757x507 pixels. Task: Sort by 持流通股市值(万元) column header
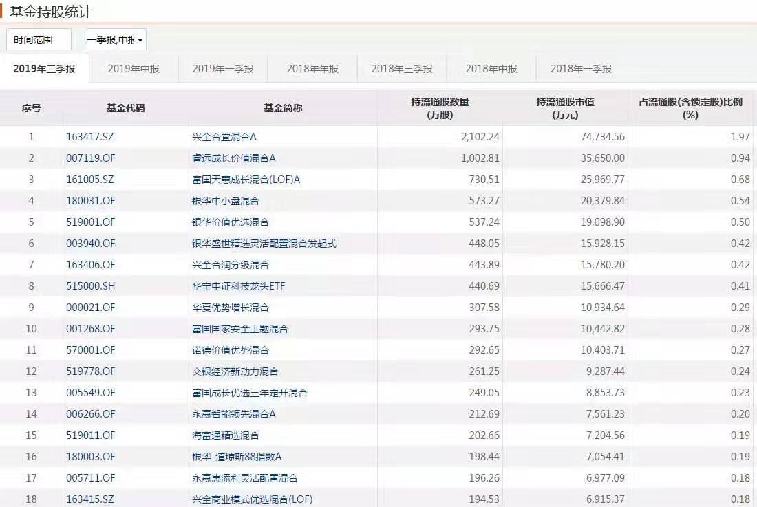coord(565,108)
